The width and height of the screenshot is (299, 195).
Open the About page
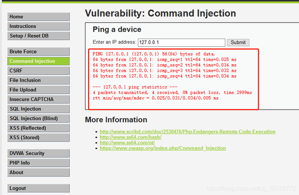pyautogui.click(x=39, y=172)
